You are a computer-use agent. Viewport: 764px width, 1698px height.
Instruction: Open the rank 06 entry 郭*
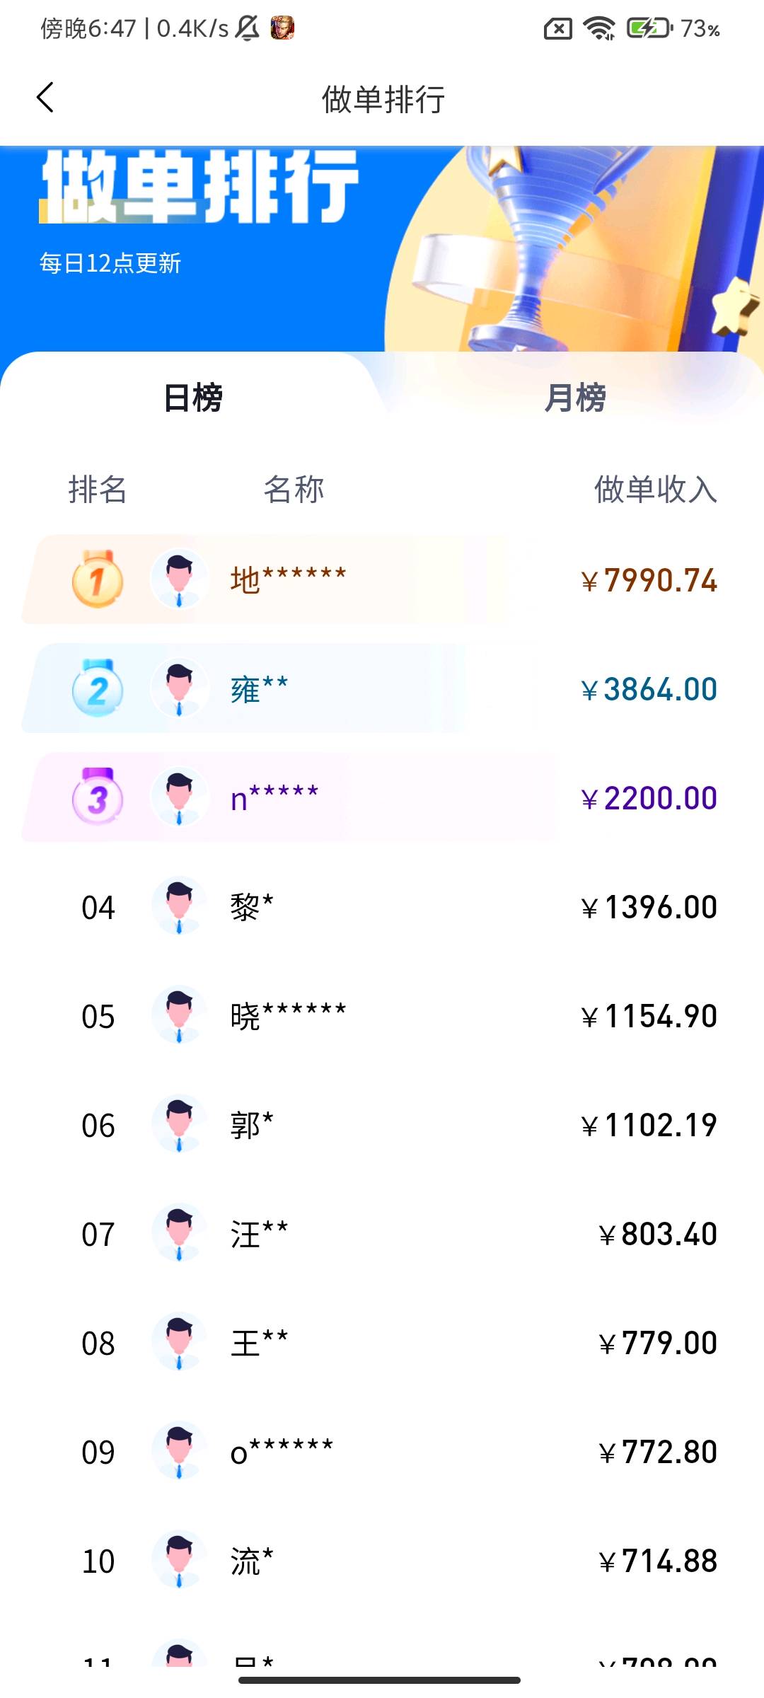coord(382,1126)
